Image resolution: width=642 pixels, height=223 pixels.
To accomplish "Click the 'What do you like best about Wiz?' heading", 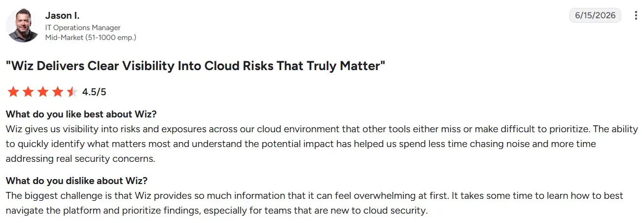I will tap(81, 114).
